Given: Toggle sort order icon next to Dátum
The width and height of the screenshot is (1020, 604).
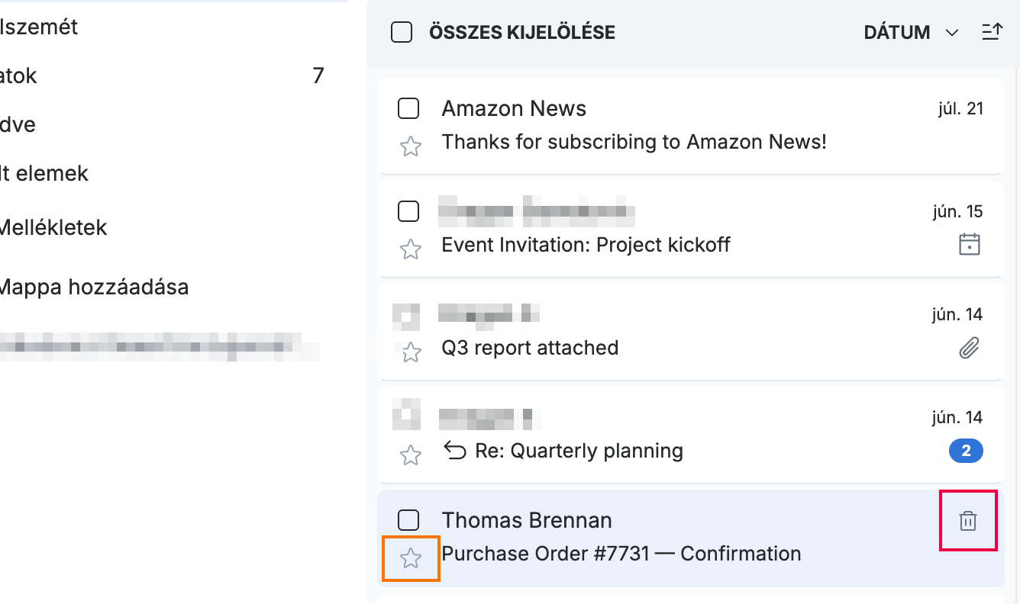Looking at the screenshot, I should pyautogui.click(x=991, y=32).
